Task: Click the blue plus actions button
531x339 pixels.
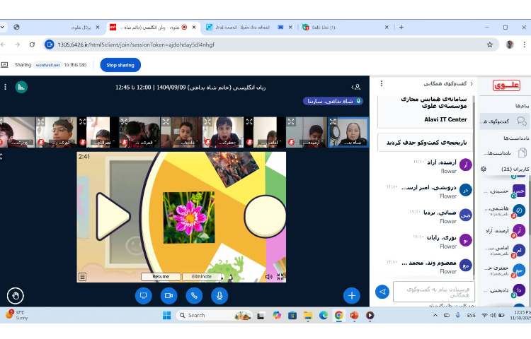Action: tap(351, 295)
